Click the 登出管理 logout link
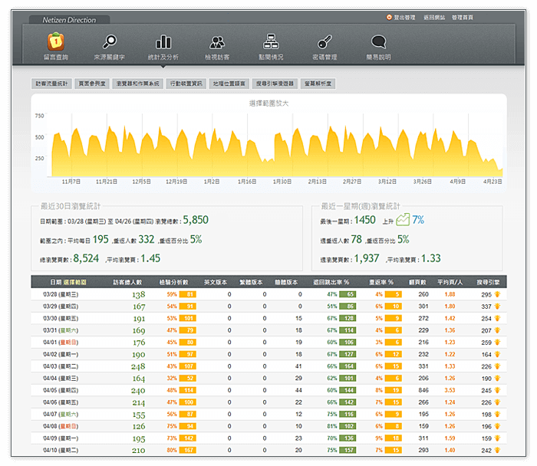Screen dimensions: 537x466 404,17
